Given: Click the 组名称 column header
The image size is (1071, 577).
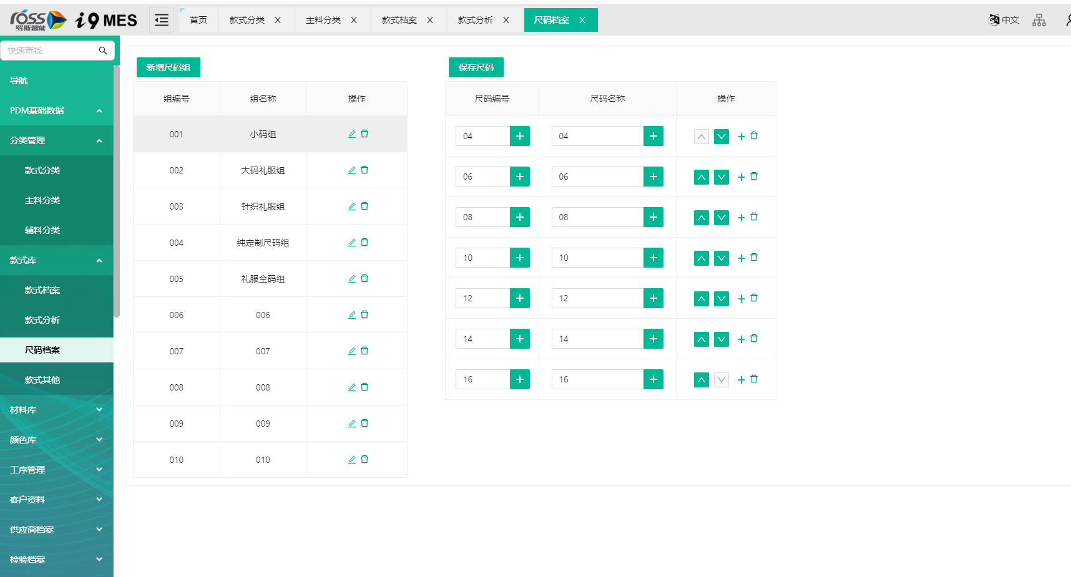Looking at the screenshot, I should (x=263, y=99).
